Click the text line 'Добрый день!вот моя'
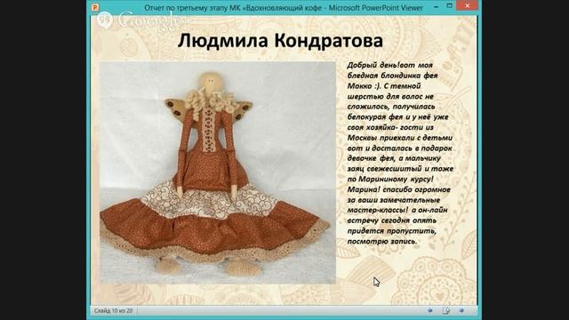The height and width of the screenshot is (320, 569). [x=389, y=65]
